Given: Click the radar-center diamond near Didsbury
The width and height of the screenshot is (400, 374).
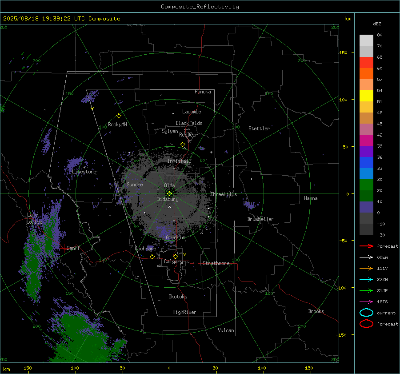Looking at the screenshot, I should pyautogui.click(x=170, y=194).
